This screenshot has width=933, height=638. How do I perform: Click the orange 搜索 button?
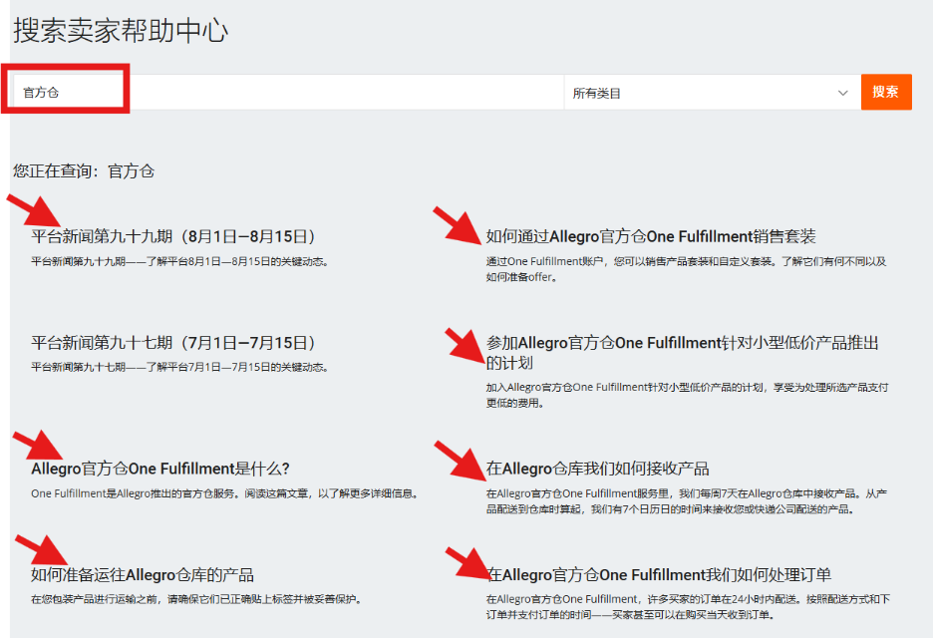885,92
